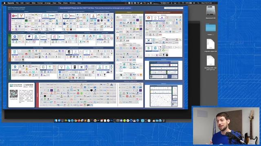This screenshot has height=146, width=261.
Task: Open the Apple menu
Action: pos(4,3)
